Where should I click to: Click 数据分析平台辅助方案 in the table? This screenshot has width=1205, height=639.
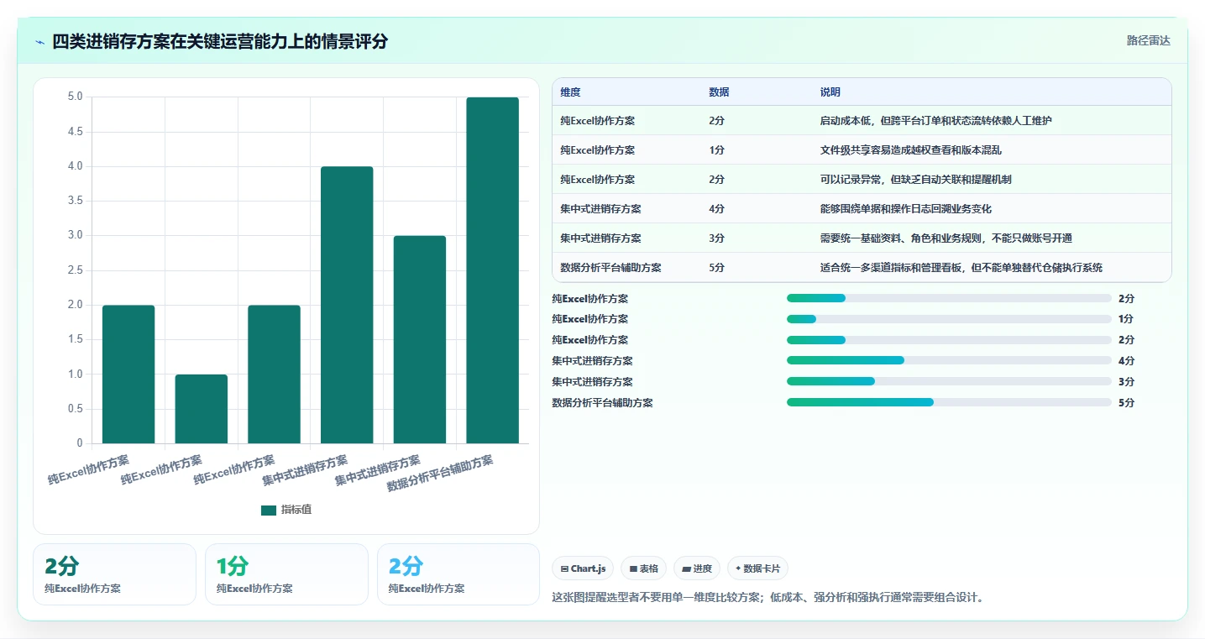coord(610,268)
